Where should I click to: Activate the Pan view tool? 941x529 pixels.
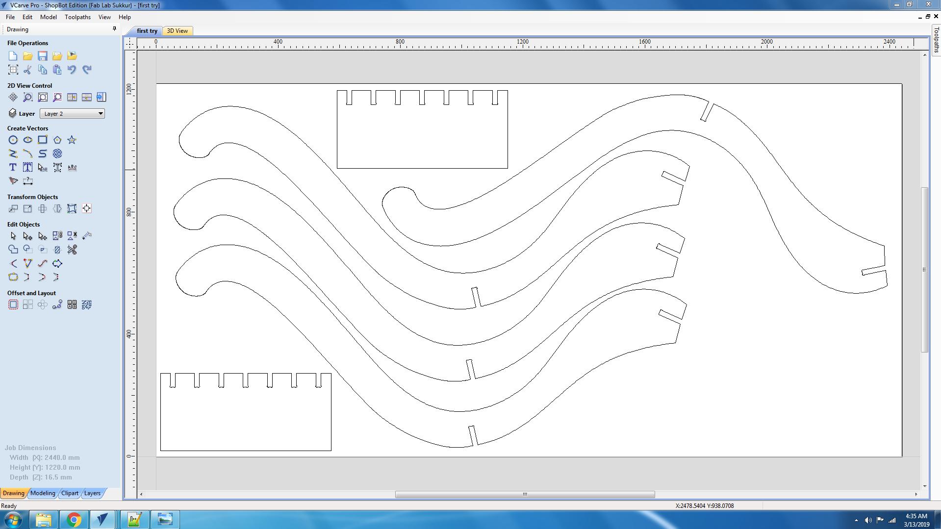(x=13, y=97)
